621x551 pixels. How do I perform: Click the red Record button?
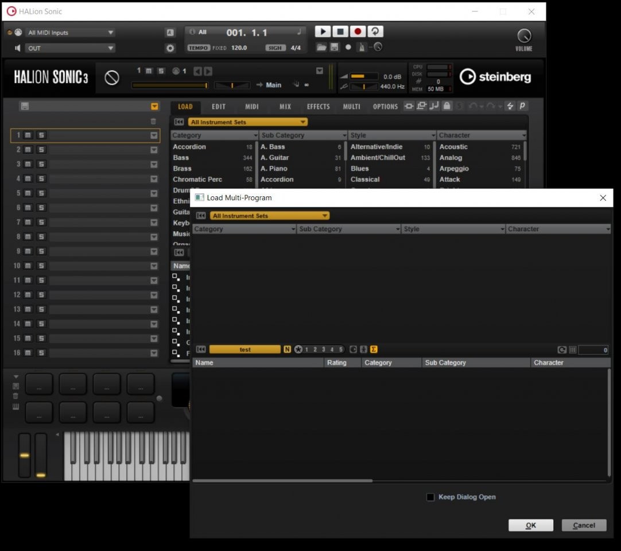(x=357, y=32)
